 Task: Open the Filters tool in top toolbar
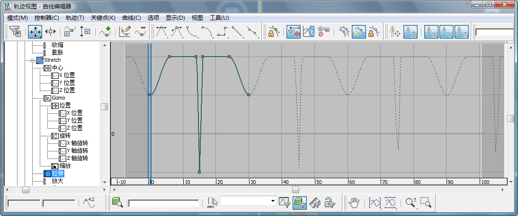click(15, 32)
